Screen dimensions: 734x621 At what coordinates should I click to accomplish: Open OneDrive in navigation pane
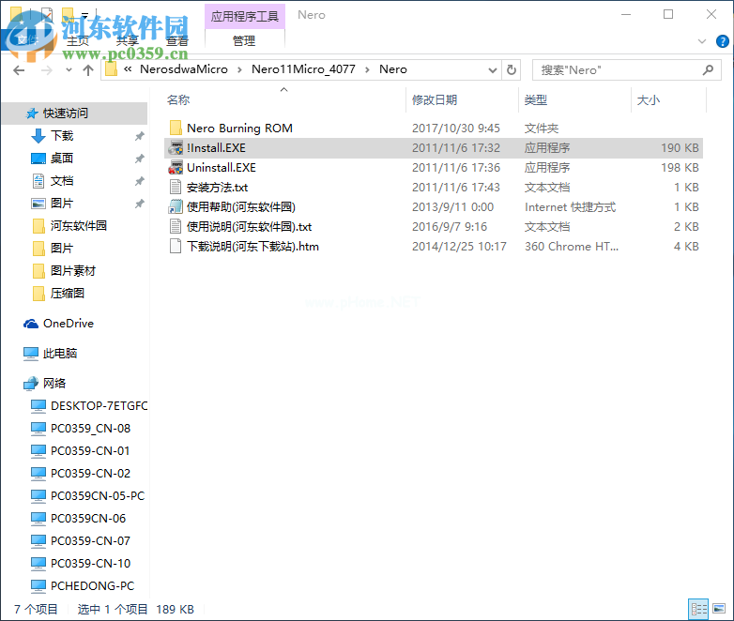(x=68, y=324)
